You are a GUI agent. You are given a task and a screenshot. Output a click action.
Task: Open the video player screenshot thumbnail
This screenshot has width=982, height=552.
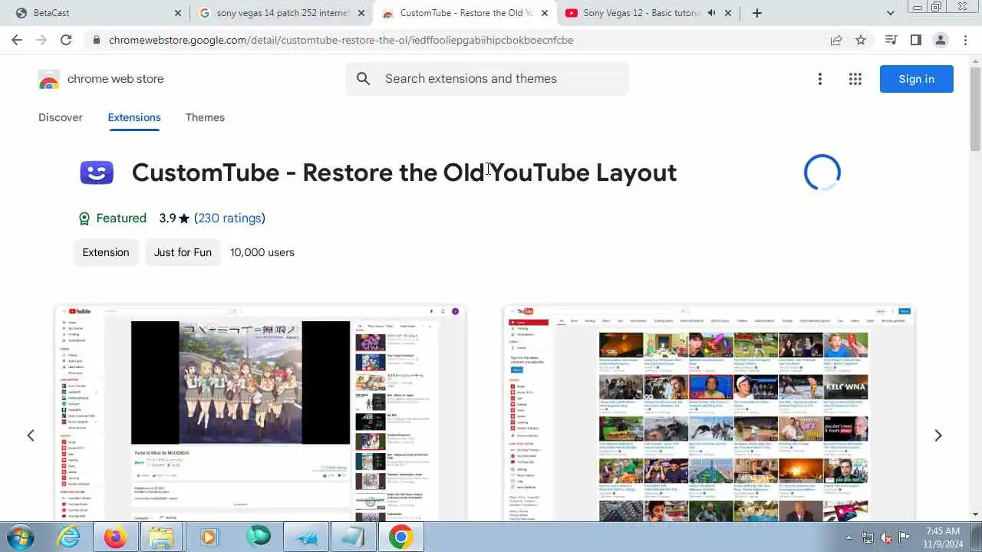[260, 413]
